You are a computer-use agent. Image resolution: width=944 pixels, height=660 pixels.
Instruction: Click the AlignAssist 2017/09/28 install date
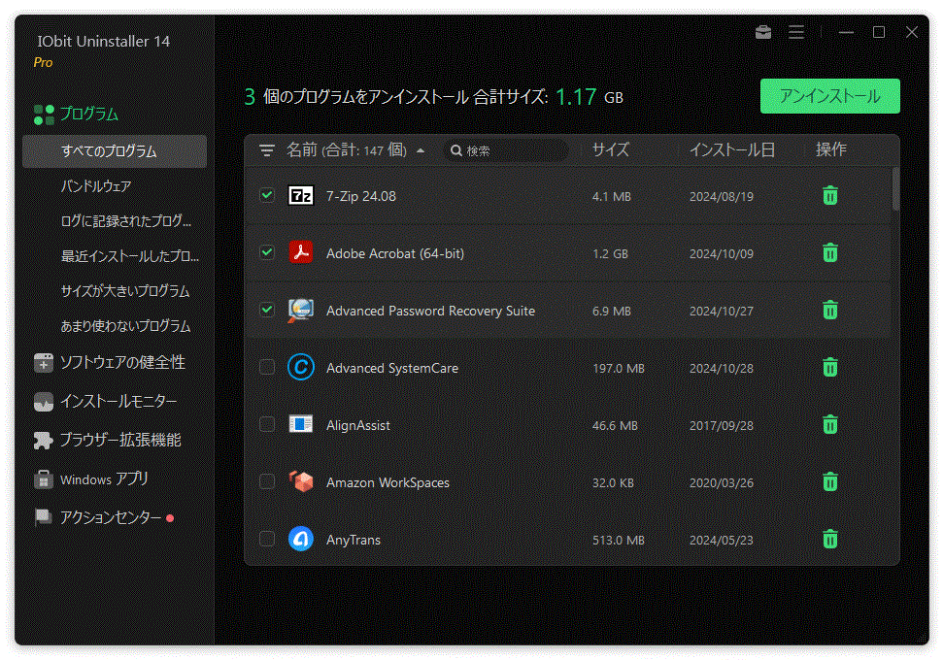click(x=722, y=425)
